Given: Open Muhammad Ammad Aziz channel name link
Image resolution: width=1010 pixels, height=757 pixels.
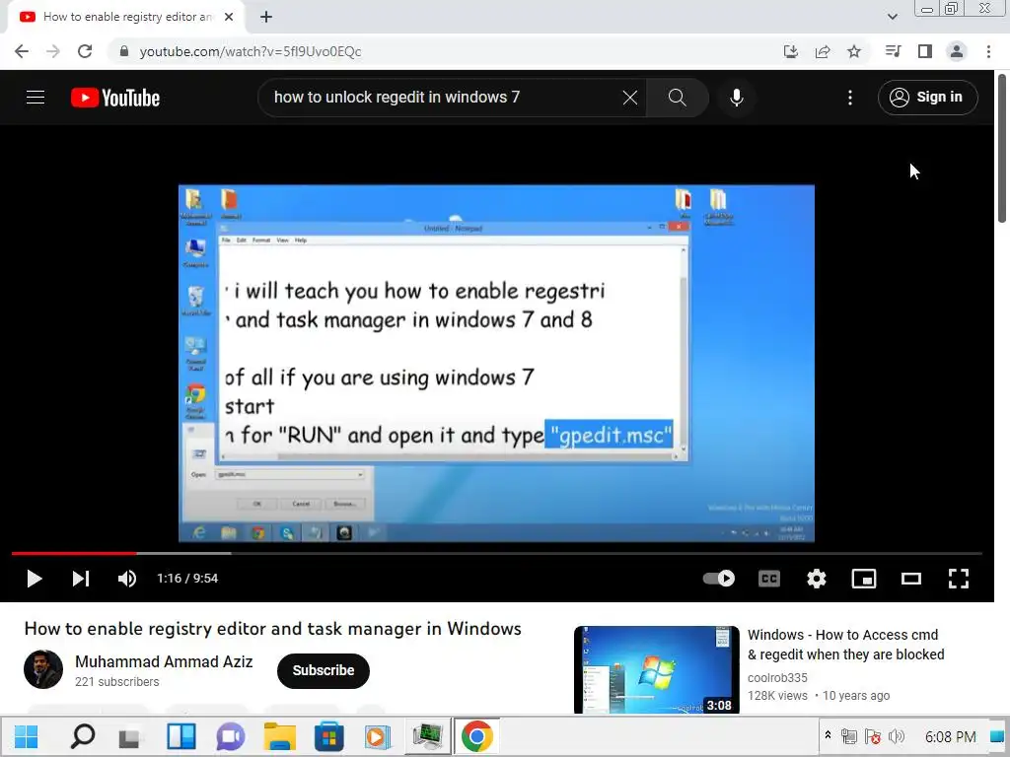Looking at the screenshot, I should pyautogui.click(x=164, y=661).
